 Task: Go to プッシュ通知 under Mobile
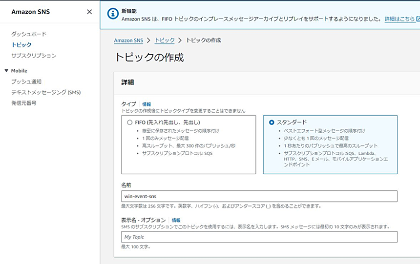(x=26, y=81)
